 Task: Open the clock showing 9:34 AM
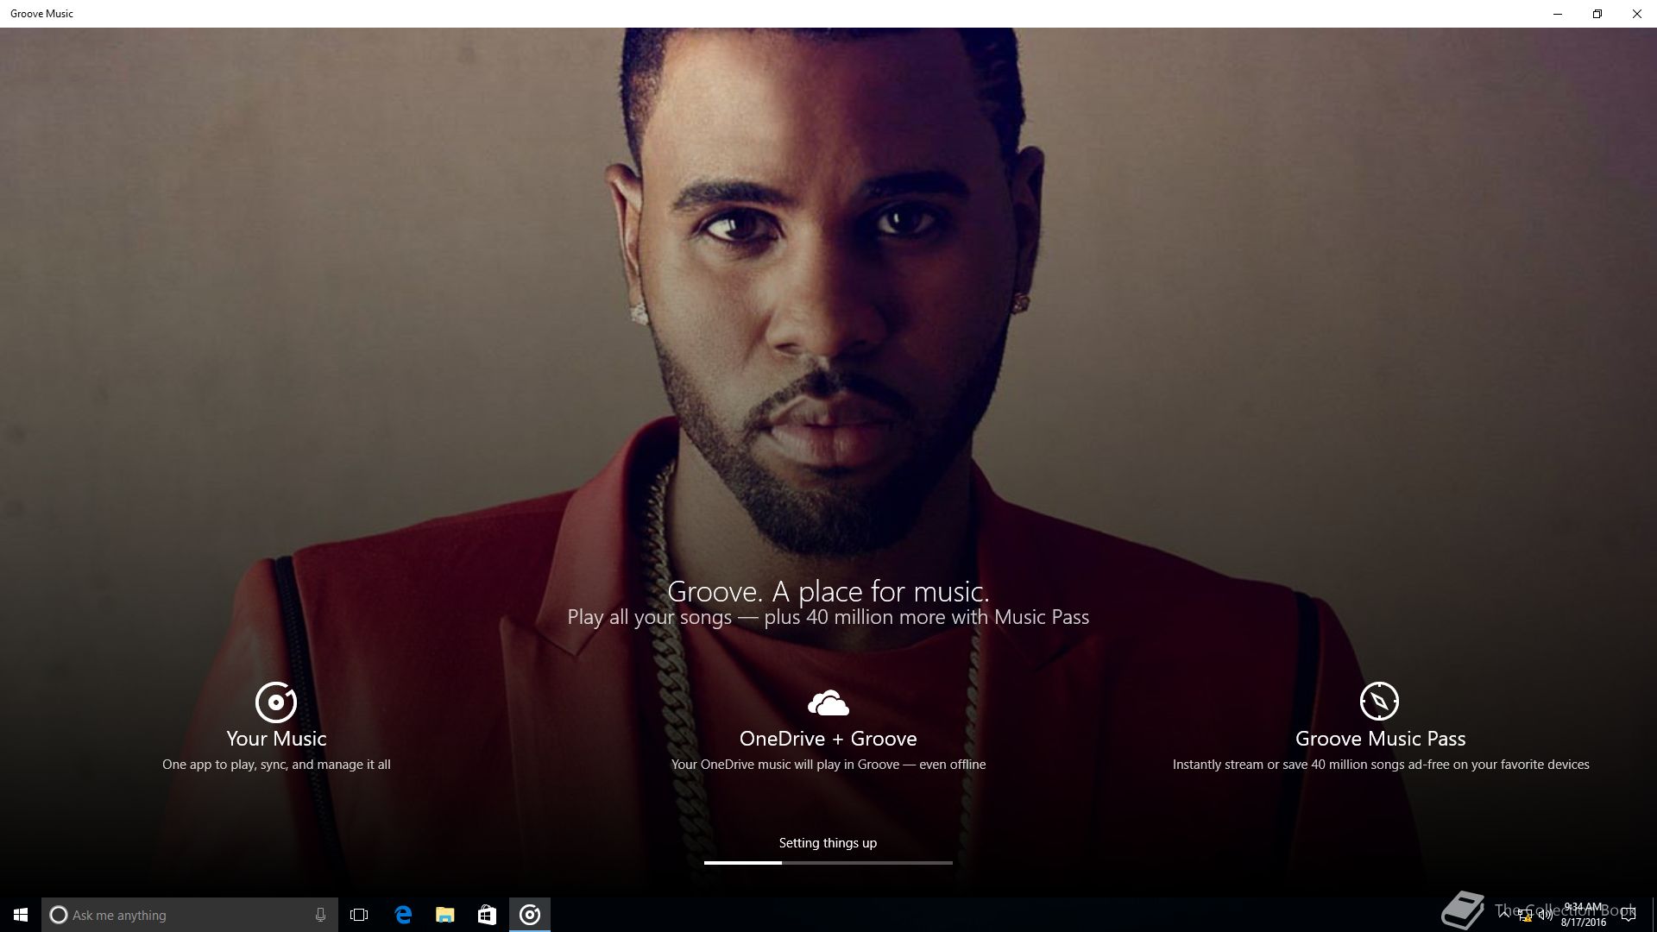pyautogui.click(x=1584, y=915)
